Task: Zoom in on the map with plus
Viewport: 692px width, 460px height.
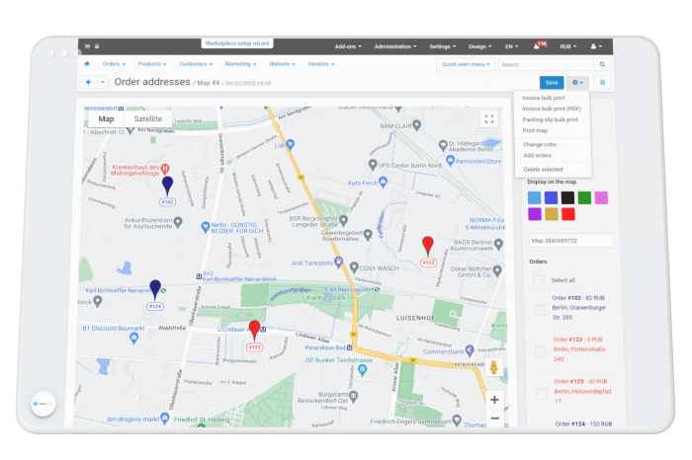Action: click(x=494, y=400)
